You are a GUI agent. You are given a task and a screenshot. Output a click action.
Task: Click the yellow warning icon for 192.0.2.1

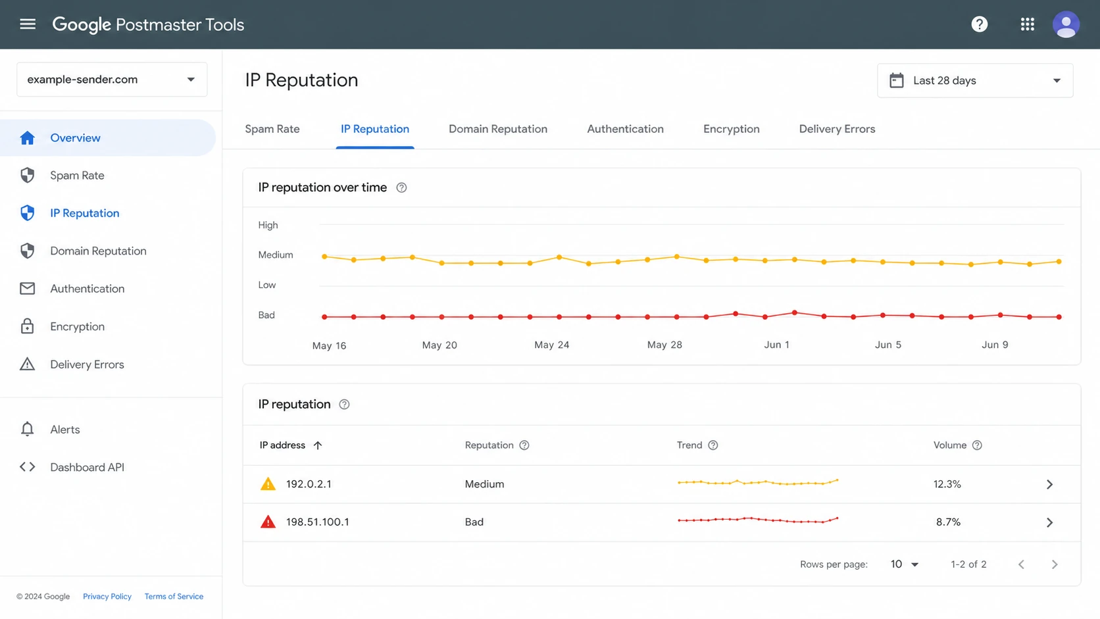(268, 484)
